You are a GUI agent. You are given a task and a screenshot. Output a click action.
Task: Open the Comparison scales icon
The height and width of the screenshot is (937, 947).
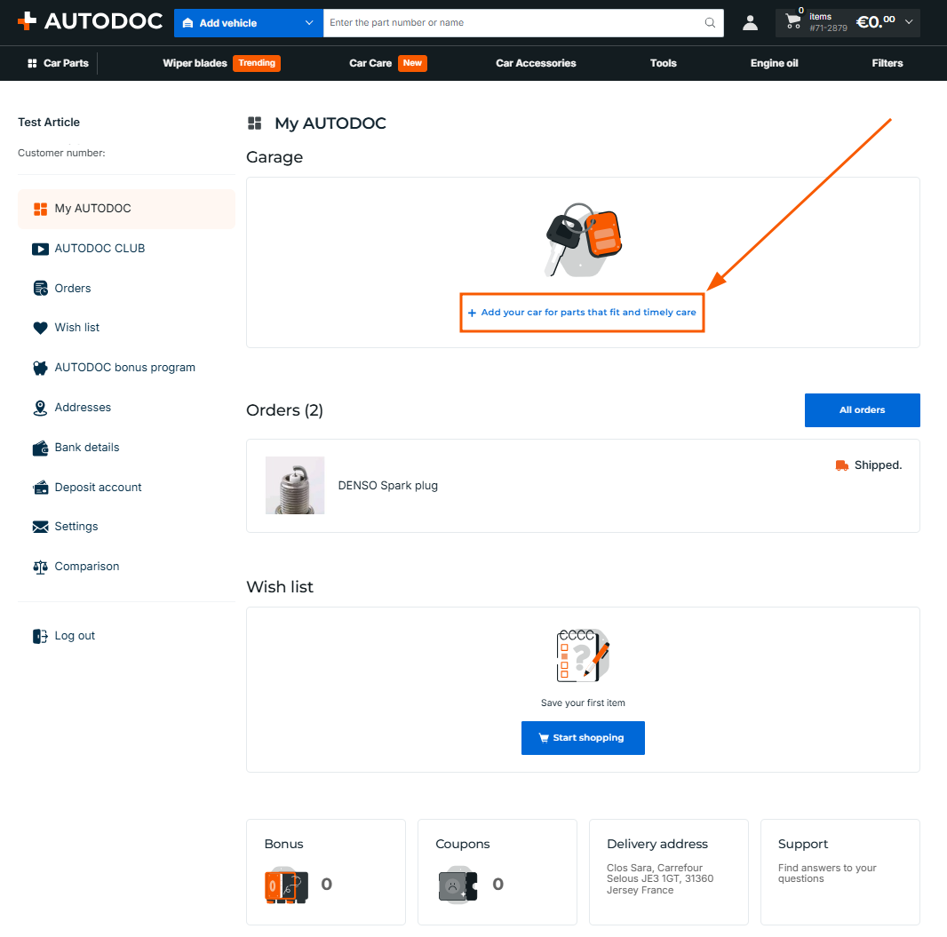click(41, 567)
